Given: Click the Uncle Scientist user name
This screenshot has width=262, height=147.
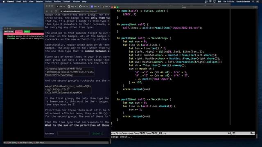Looking at the screenshot, I should pyautogui.click(x=243, y=2).
